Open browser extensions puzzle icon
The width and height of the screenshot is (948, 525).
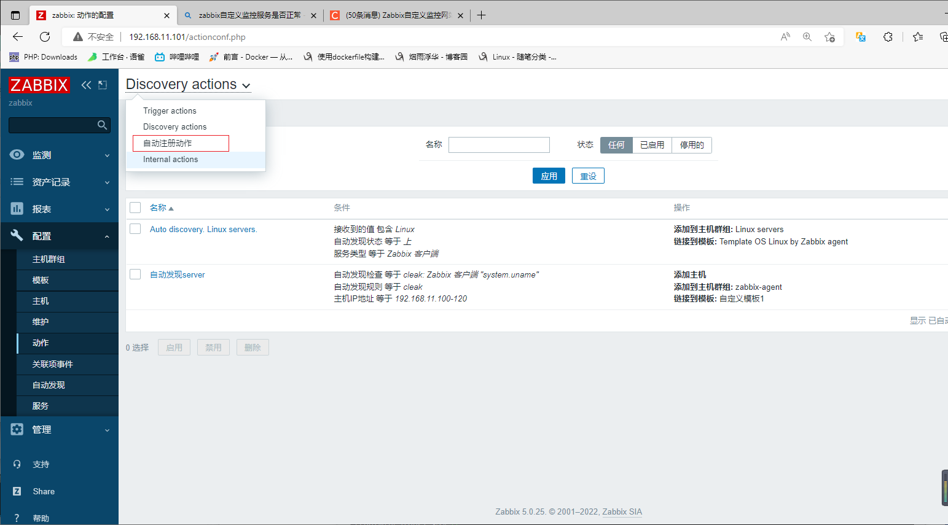[888, 37]
